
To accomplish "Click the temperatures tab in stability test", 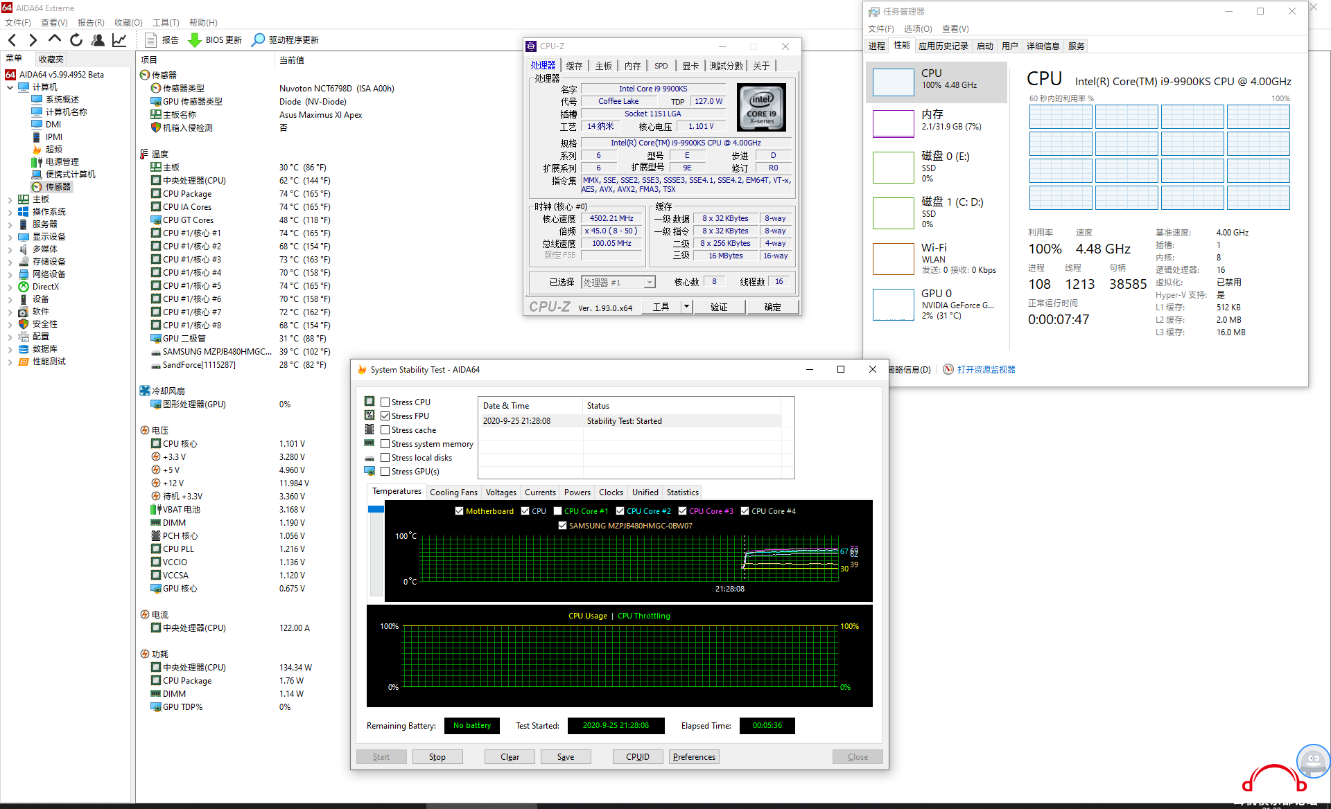I will pos(396,491).
